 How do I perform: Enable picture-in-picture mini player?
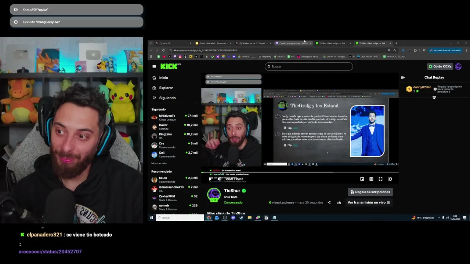362,179
